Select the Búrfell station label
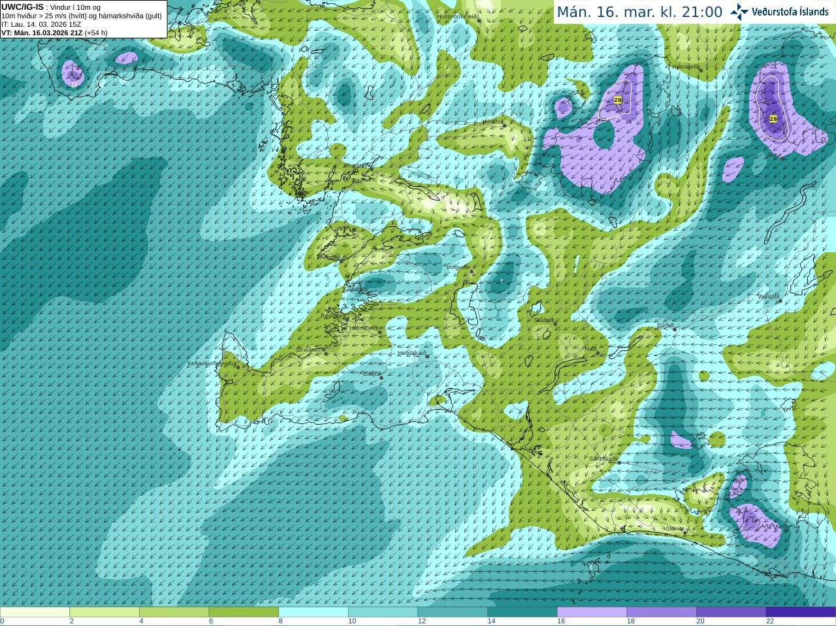Image resolution: width=836 pixels, height=626 pixels. click(x=666, y=325)
